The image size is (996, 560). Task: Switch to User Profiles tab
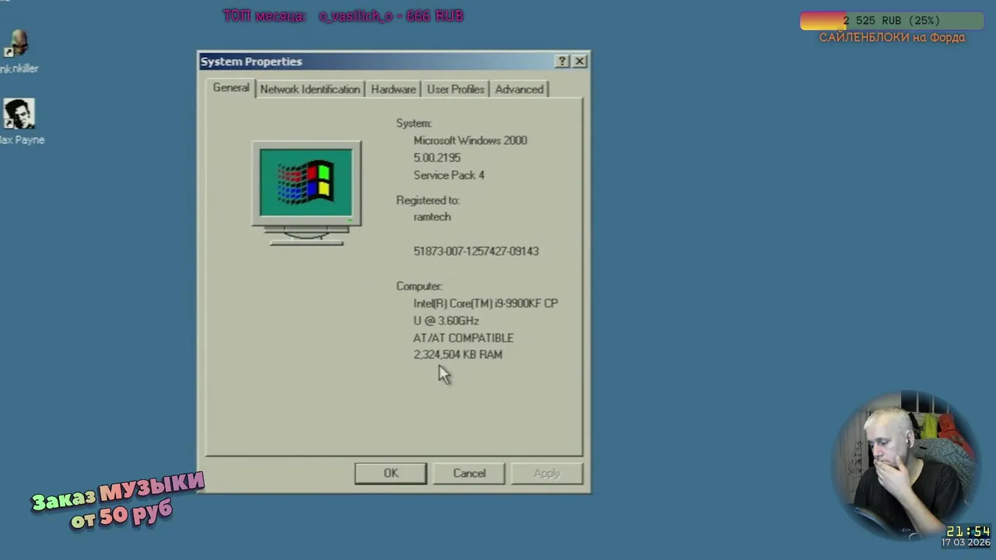tap(455, 89)
